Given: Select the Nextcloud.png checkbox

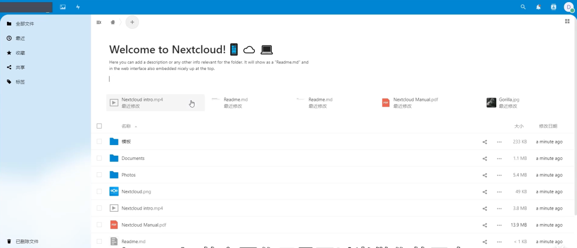Looking at the screenshot, I should [99, 191].
